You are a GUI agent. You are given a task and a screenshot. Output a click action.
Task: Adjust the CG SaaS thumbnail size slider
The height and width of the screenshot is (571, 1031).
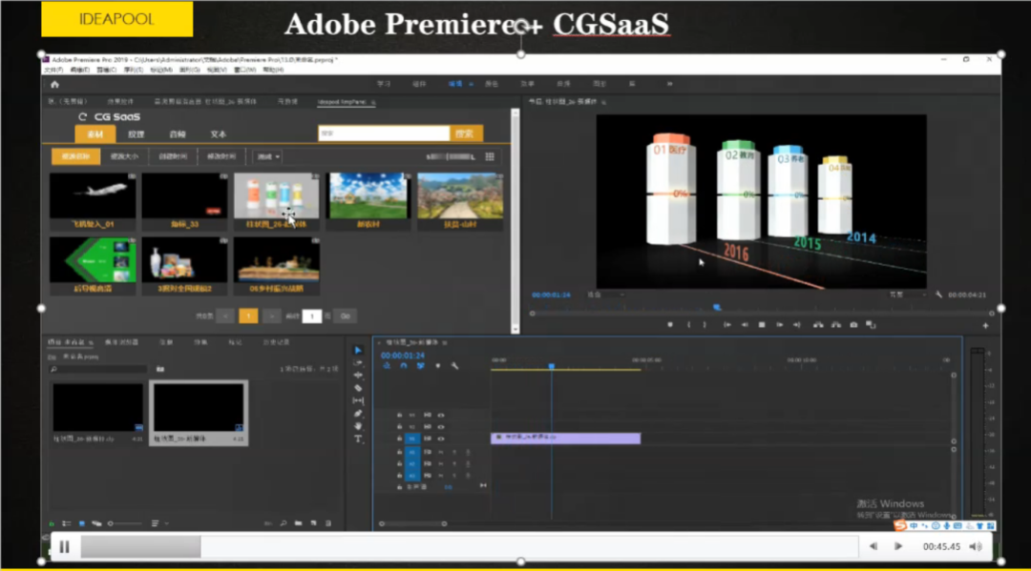(451, 157)
